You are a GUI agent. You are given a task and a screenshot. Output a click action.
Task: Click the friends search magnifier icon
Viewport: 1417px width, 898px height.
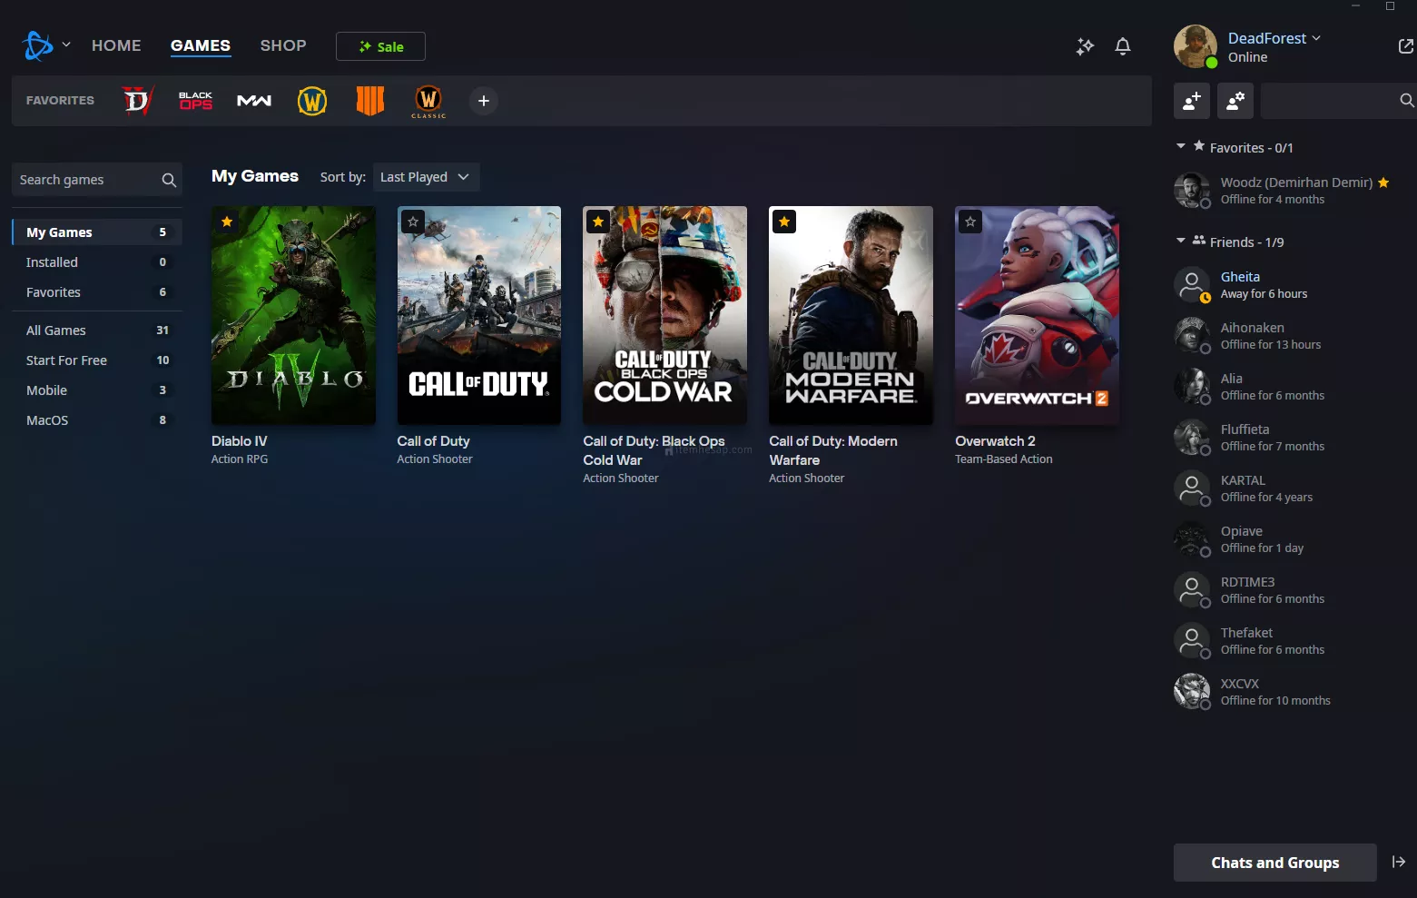pyautogui.click(x=1406, y=101)
